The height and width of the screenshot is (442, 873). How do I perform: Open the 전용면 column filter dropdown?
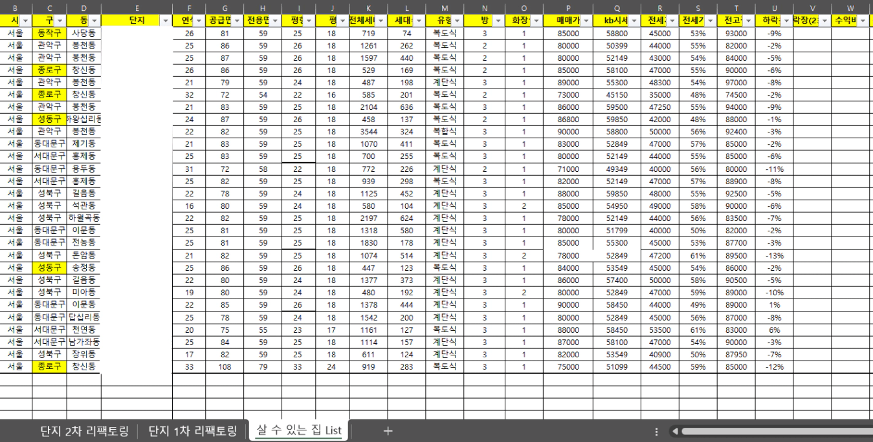point(275,21)
